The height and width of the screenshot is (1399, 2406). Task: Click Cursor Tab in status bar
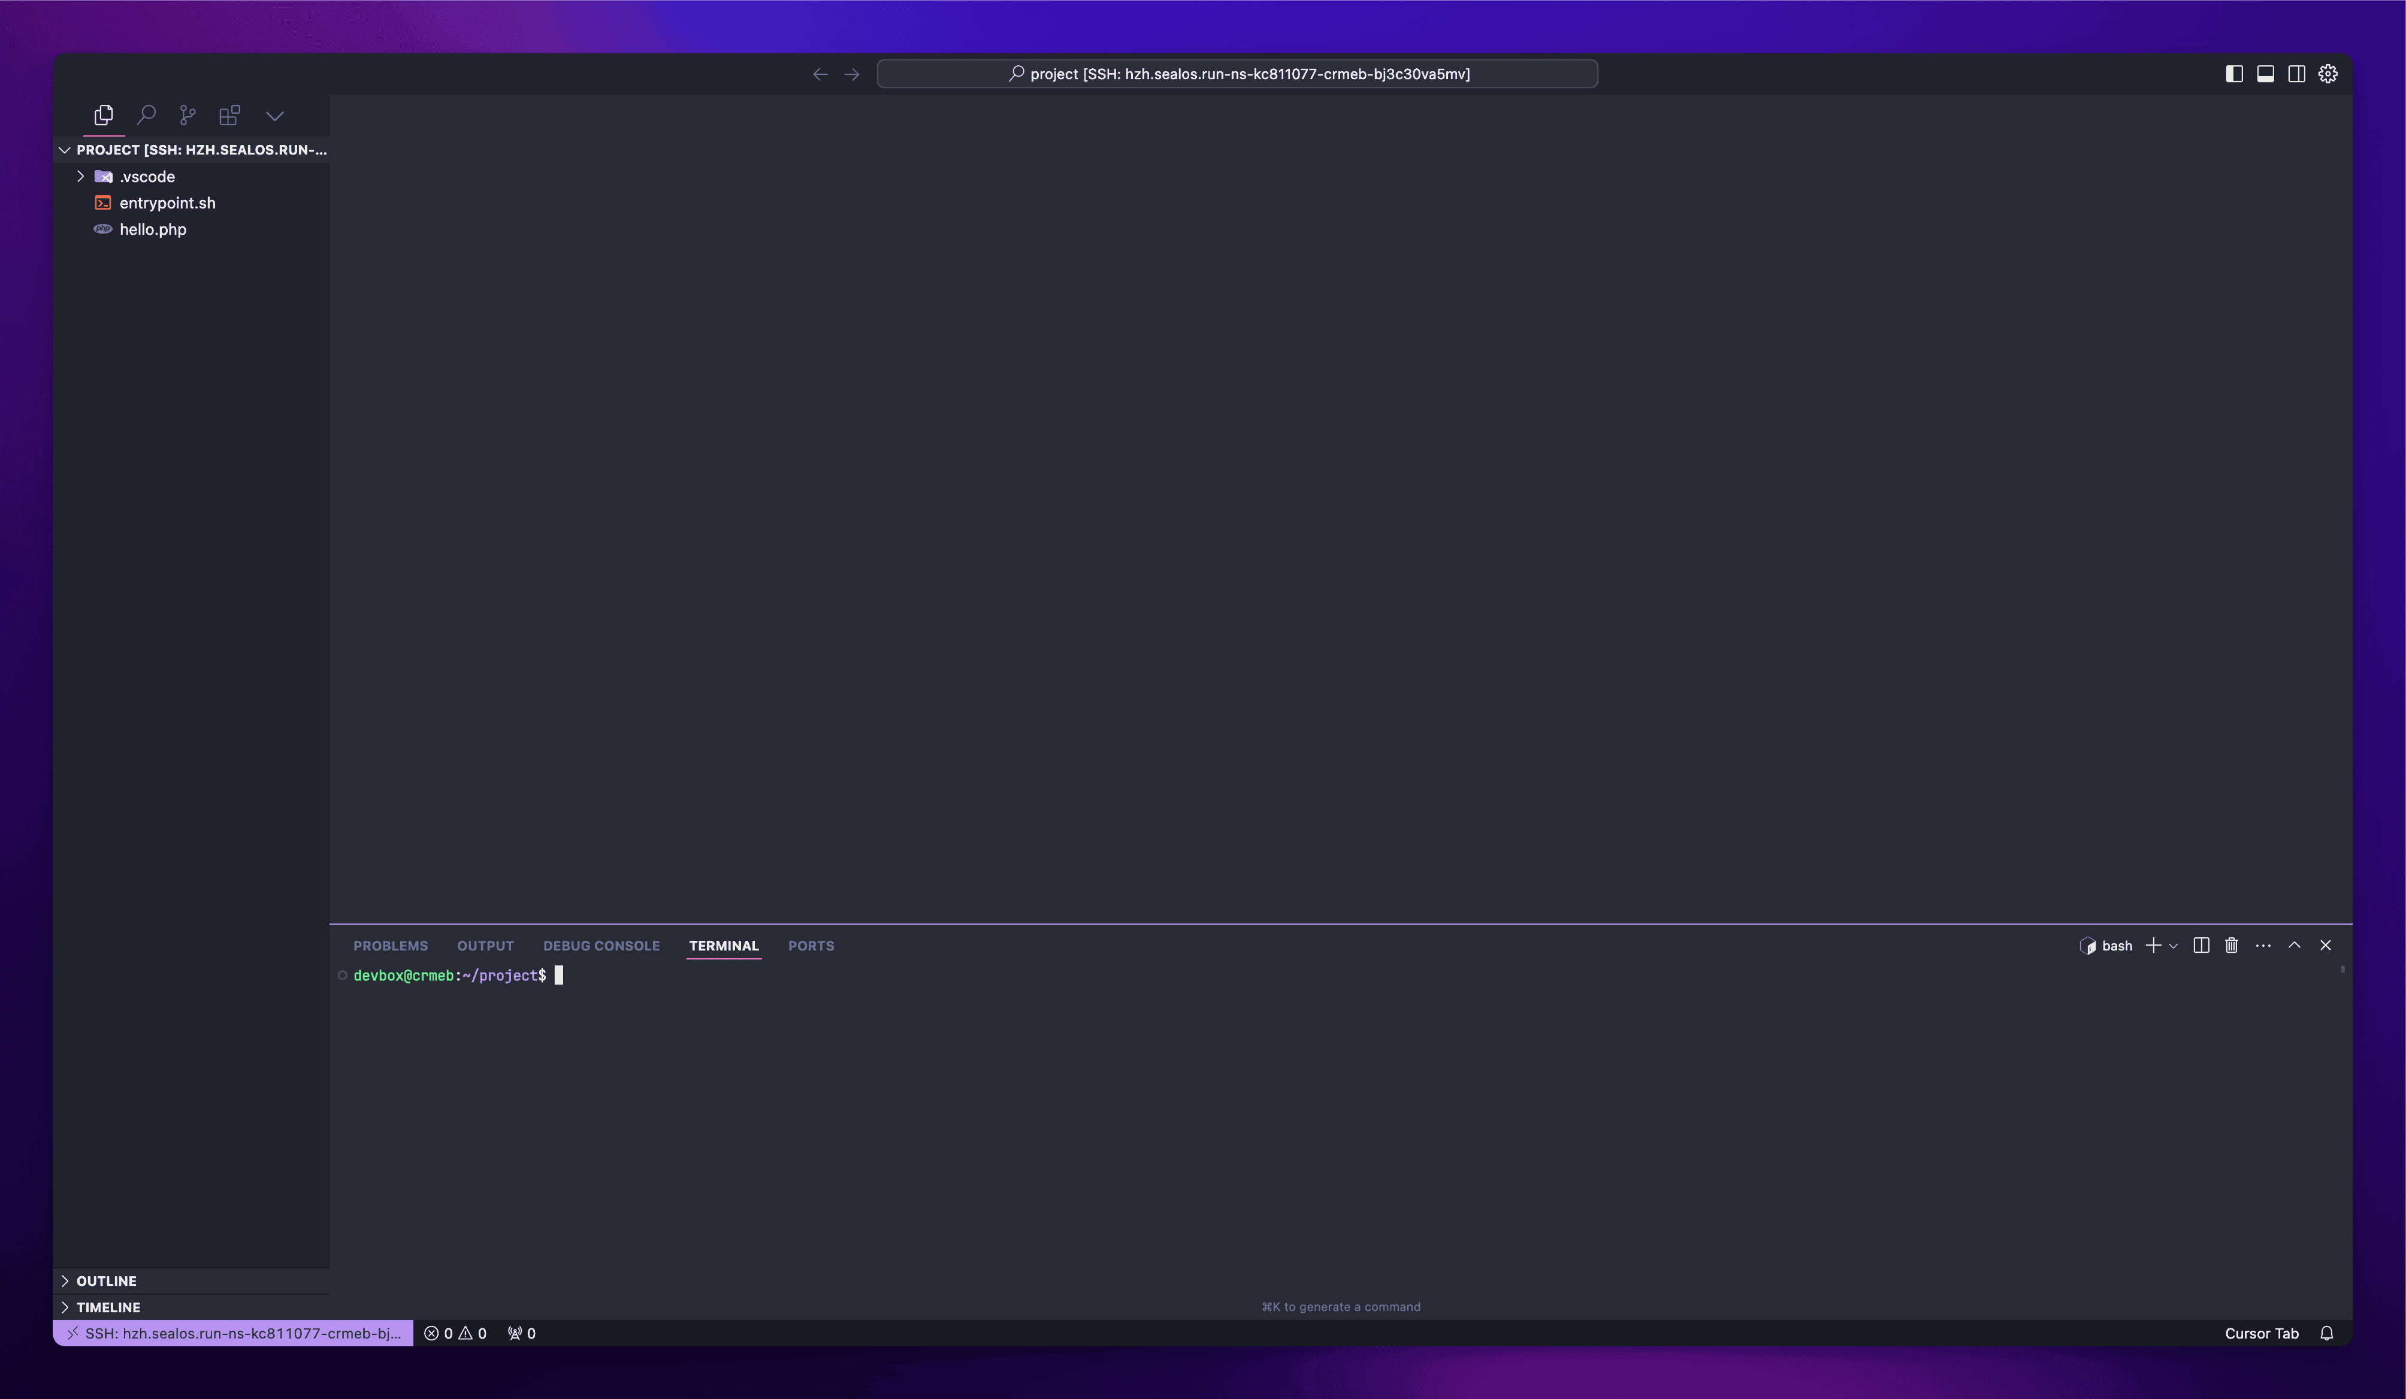point(2262,1333)
